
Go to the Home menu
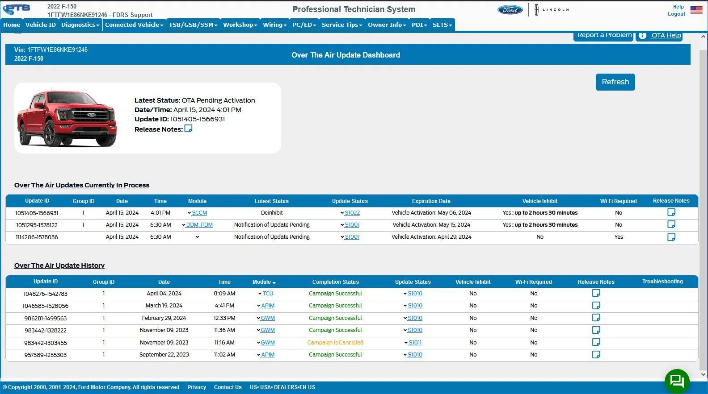pyautogui.click(x=12, y=25)
